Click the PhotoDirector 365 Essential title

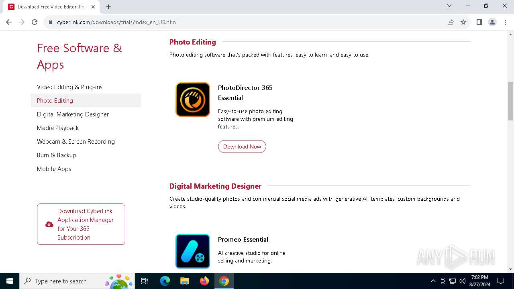pos(245,93)
